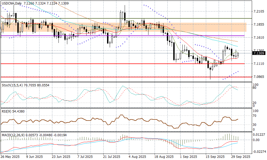Click the 4 Aug 2025 date label
This screenshot has width=267, height=160.
137,157
